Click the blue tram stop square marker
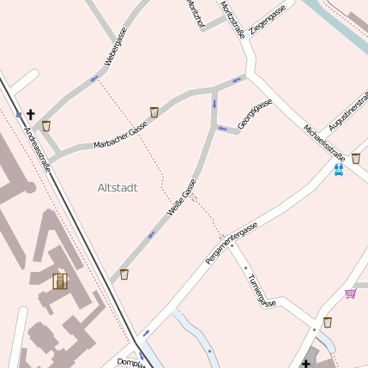Viewport: 368px width, 368px height. [19, 115]
